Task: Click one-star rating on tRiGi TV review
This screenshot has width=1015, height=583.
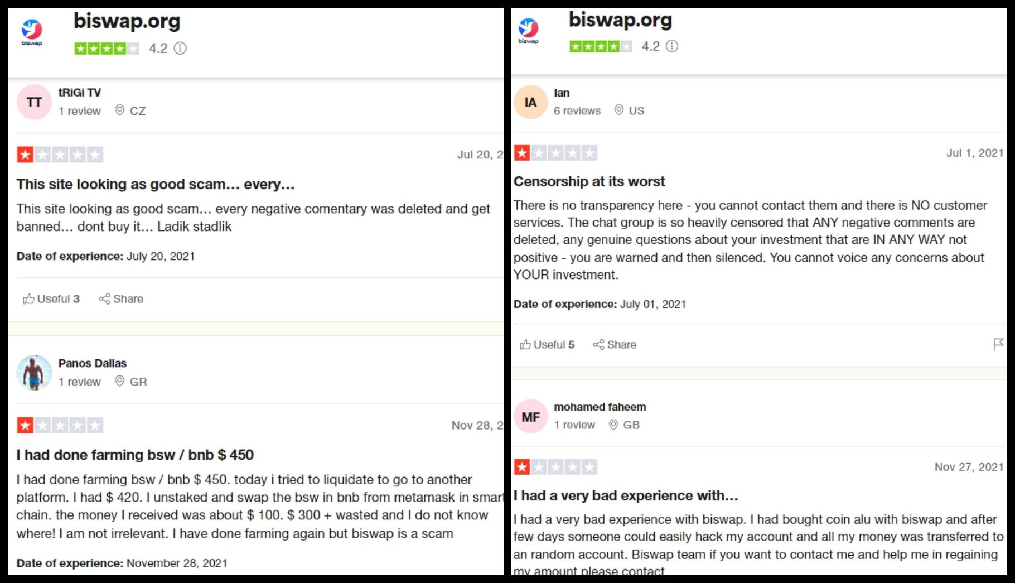Action: point(60,155)
